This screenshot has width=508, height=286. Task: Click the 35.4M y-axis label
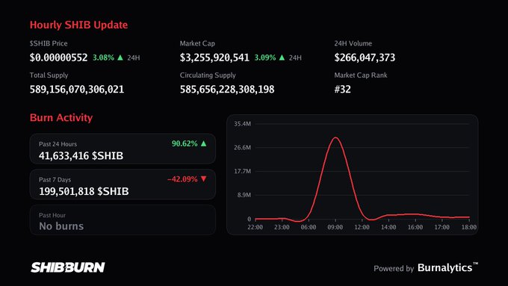click(x=242, y=124)
